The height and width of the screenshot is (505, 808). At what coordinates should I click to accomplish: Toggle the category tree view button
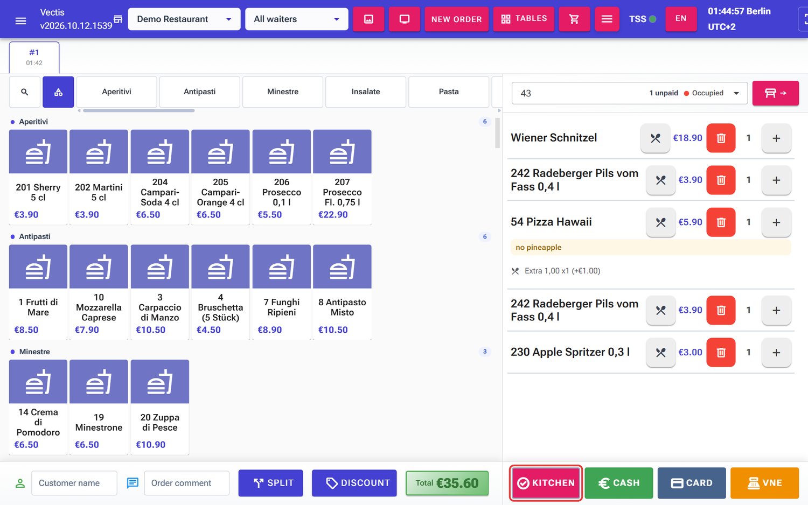click(58, 92)
